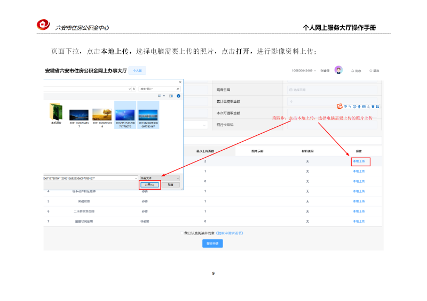Click the user avatar picture in header
Viewport: 427px width, 301px height.
pos(338,70)
